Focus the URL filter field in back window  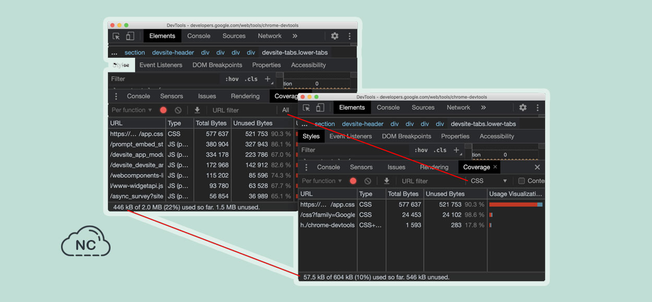click(243, 110)
